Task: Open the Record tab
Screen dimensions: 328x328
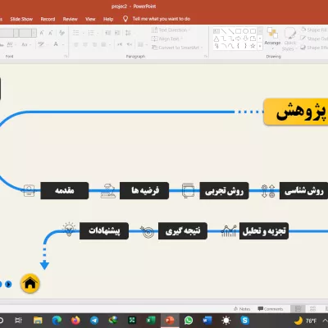Action: pos(48,19)
